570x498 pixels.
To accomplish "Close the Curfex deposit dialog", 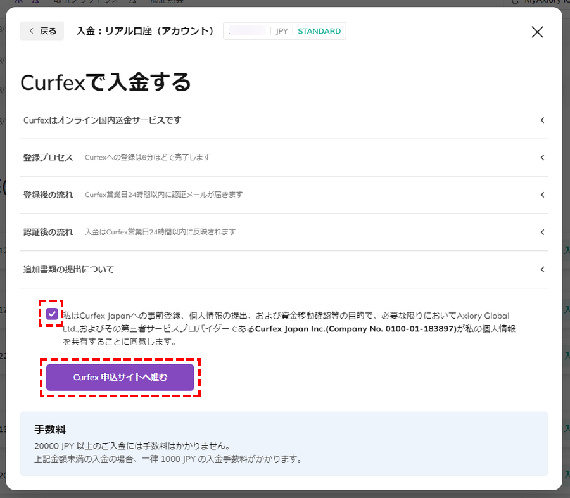I will [x=537, y=32].
